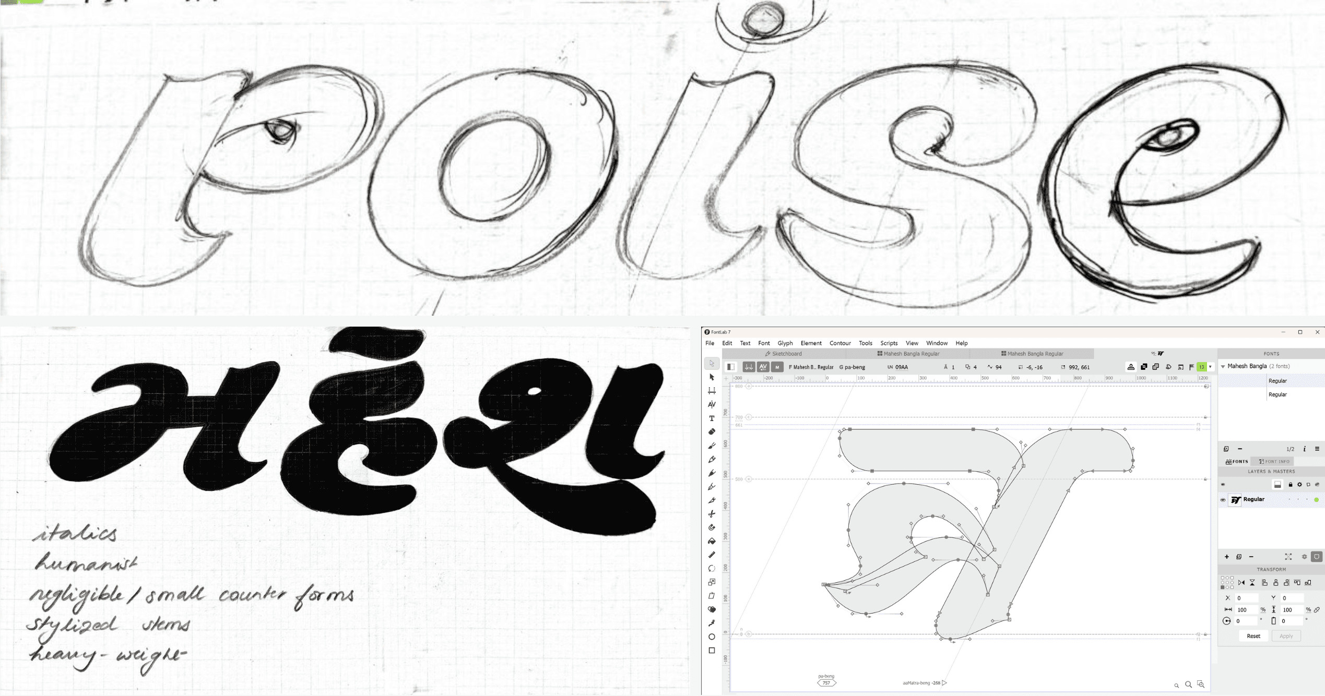Remove layer with the minus button in Layers footer

pyautogui.click(x=1251, y=557)
